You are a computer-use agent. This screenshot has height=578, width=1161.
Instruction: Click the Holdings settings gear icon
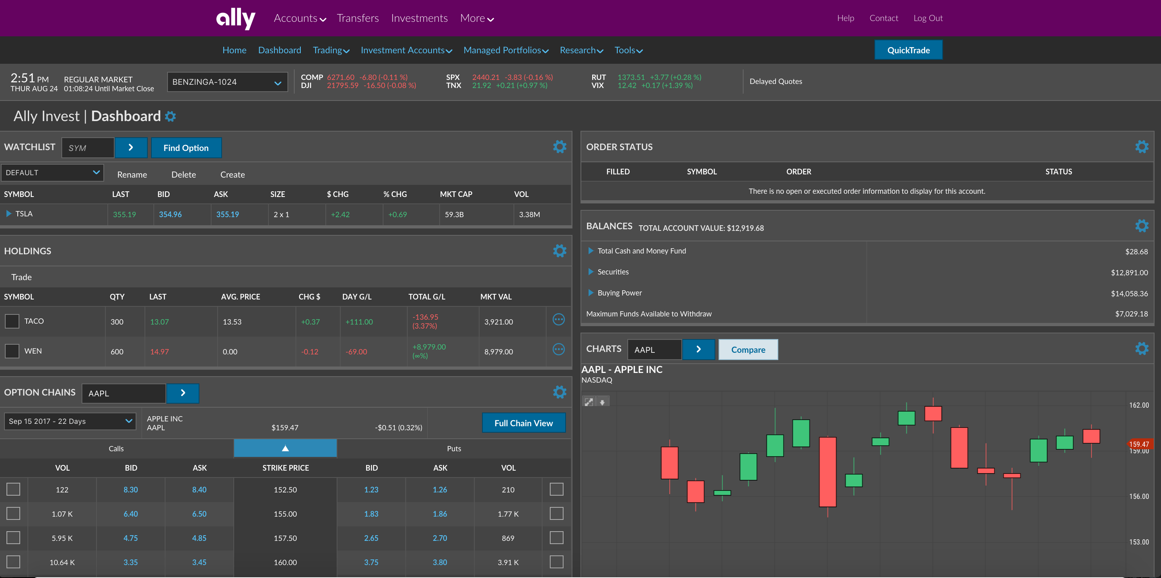(x=560, y=251)
